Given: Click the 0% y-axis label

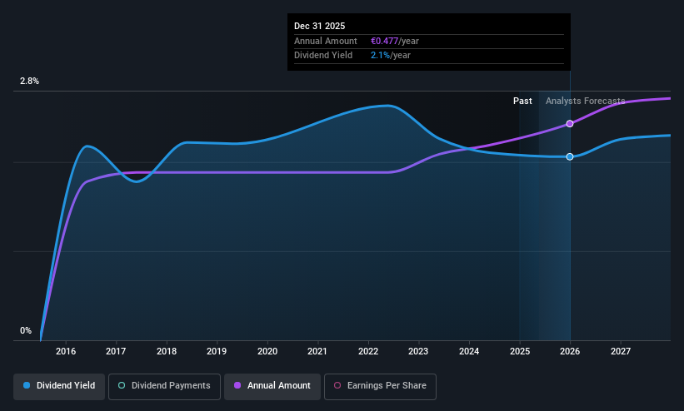Looking at the screenshot, I should [26, 331].
